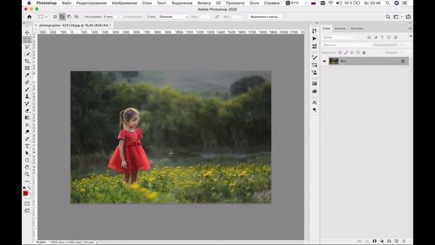Click the Background layer thumbnail

pyautogui.click(x=334, y=61)
